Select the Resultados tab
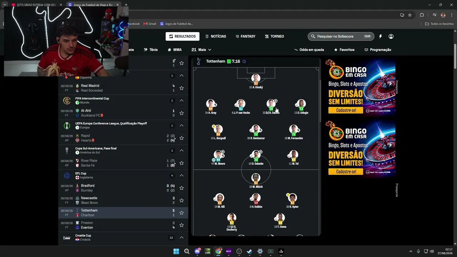457x257 pixels. 182,36
